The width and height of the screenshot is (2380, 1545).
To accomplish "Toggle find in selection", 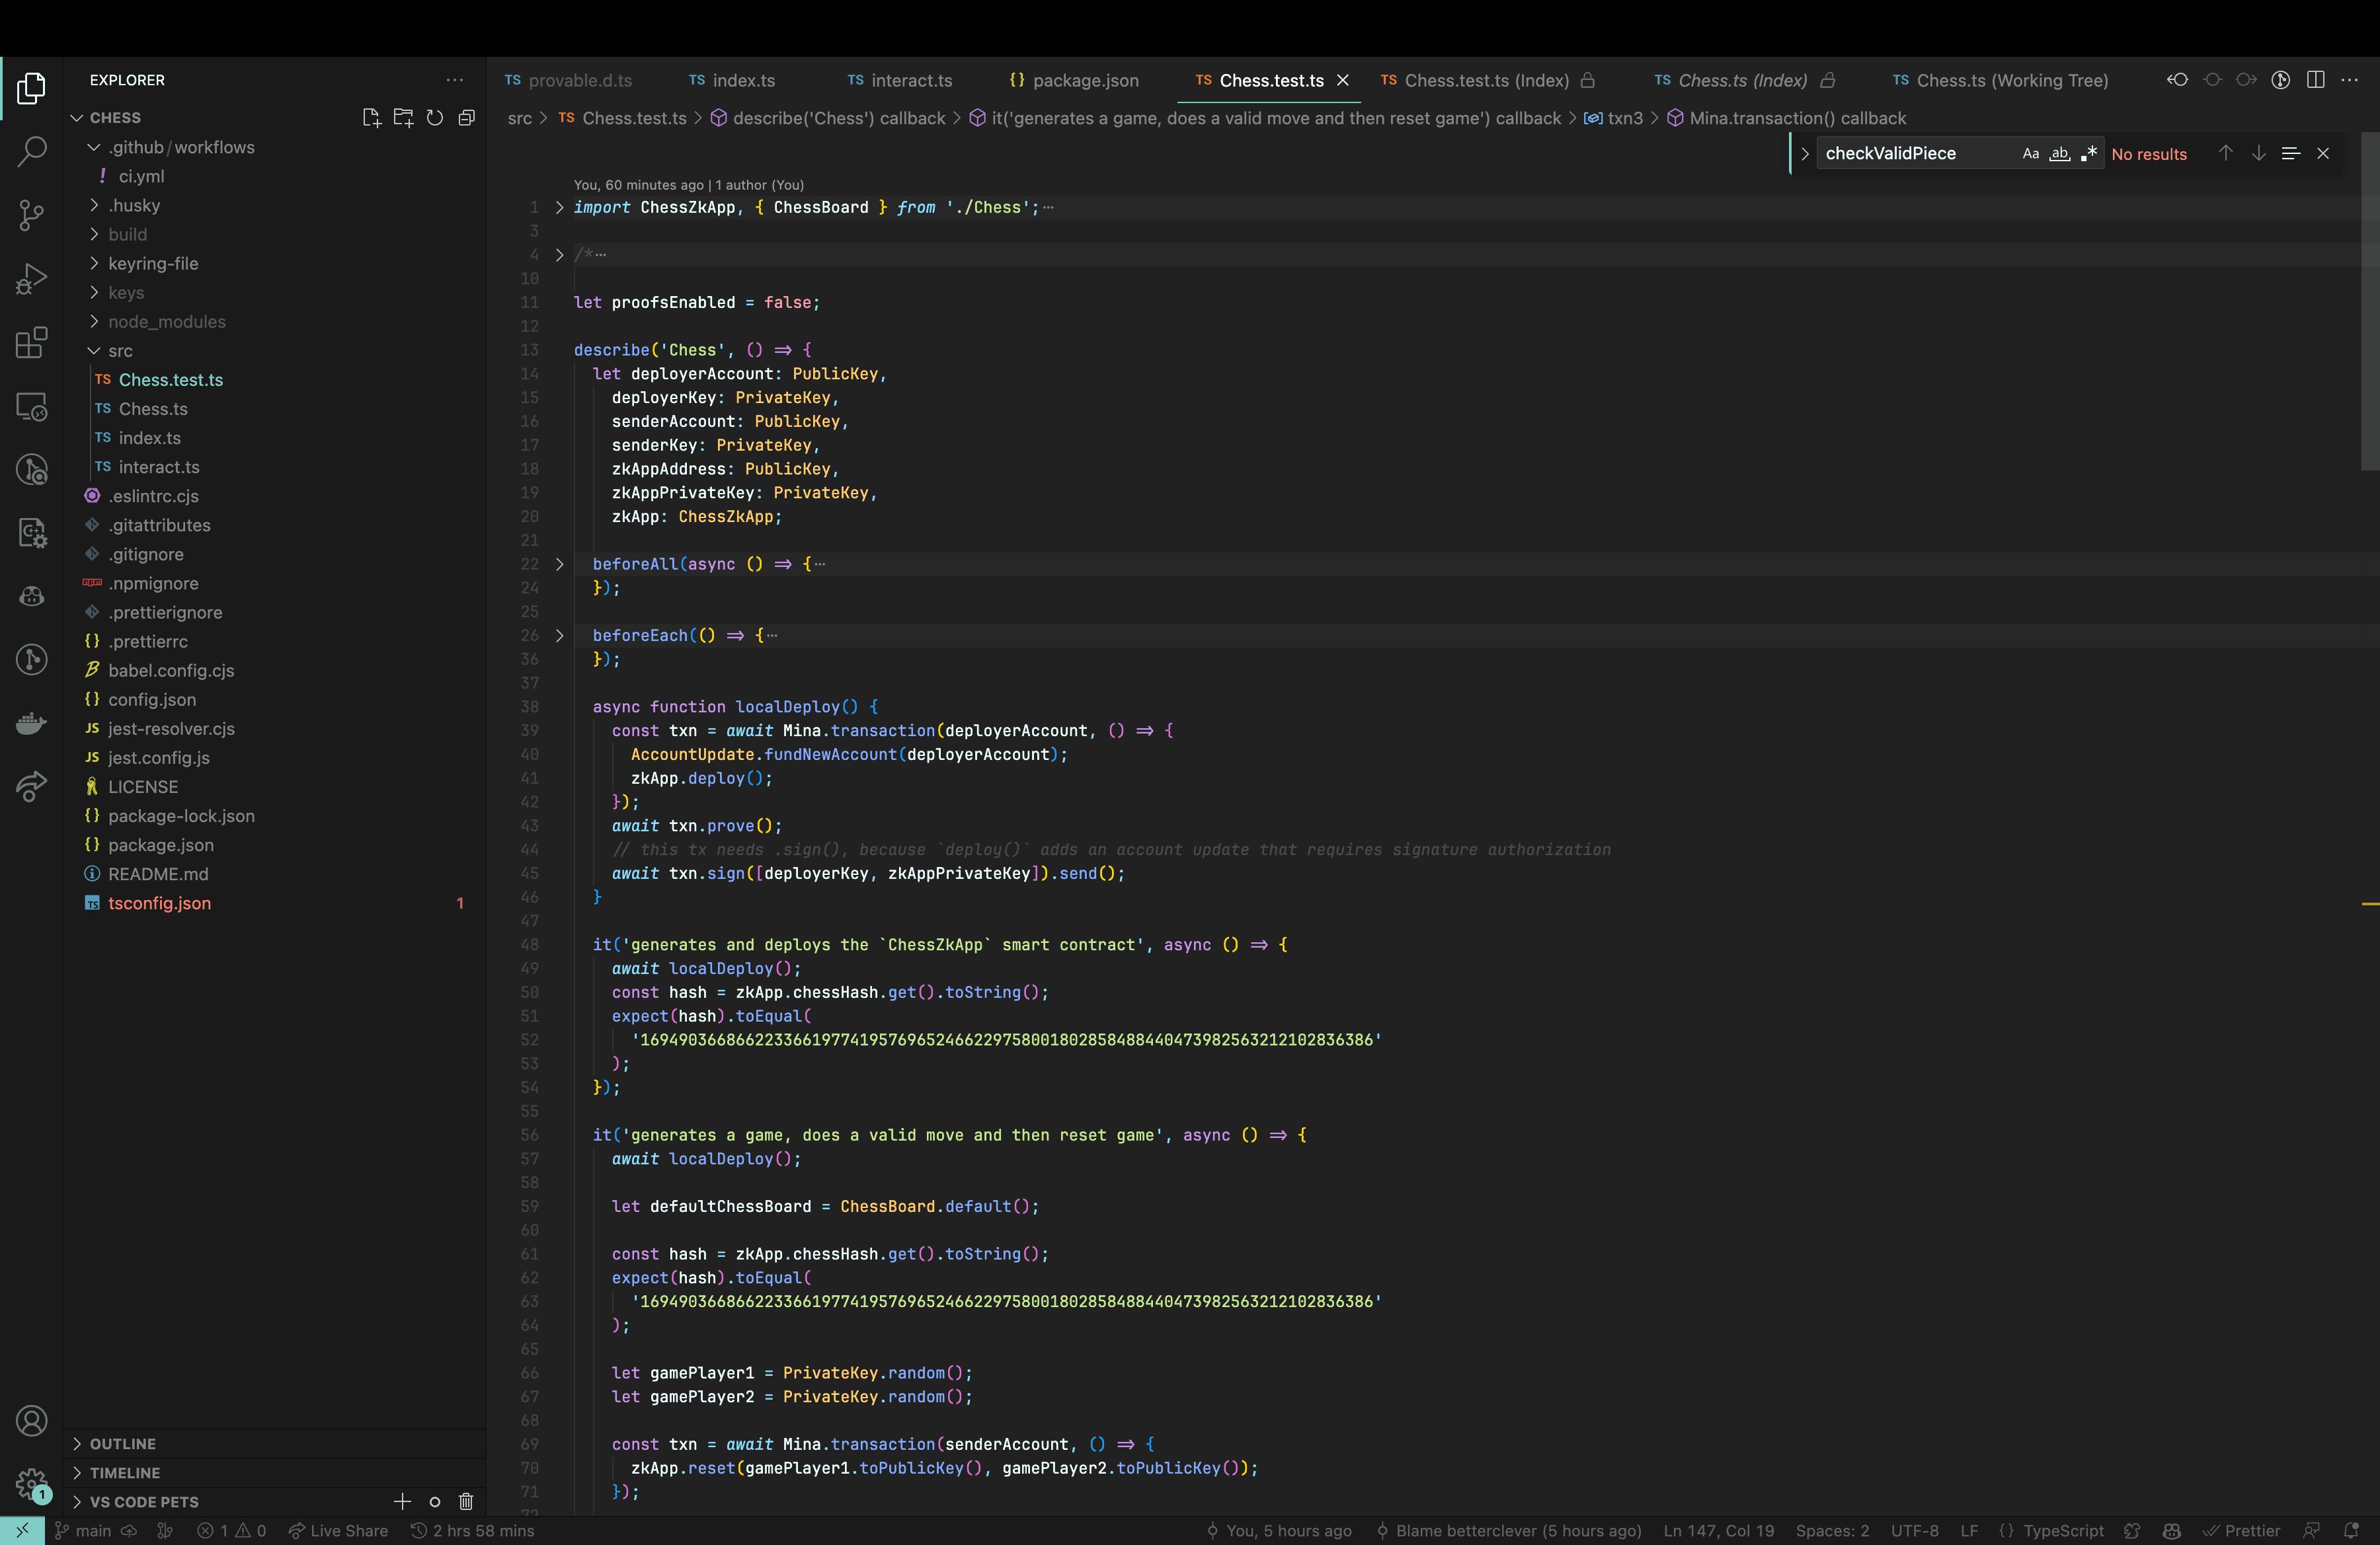I will [2291, 153].
